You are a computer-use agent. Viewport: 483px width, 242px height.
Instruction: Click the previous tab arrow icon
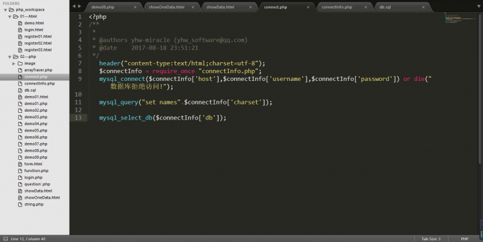pos(74,7)
